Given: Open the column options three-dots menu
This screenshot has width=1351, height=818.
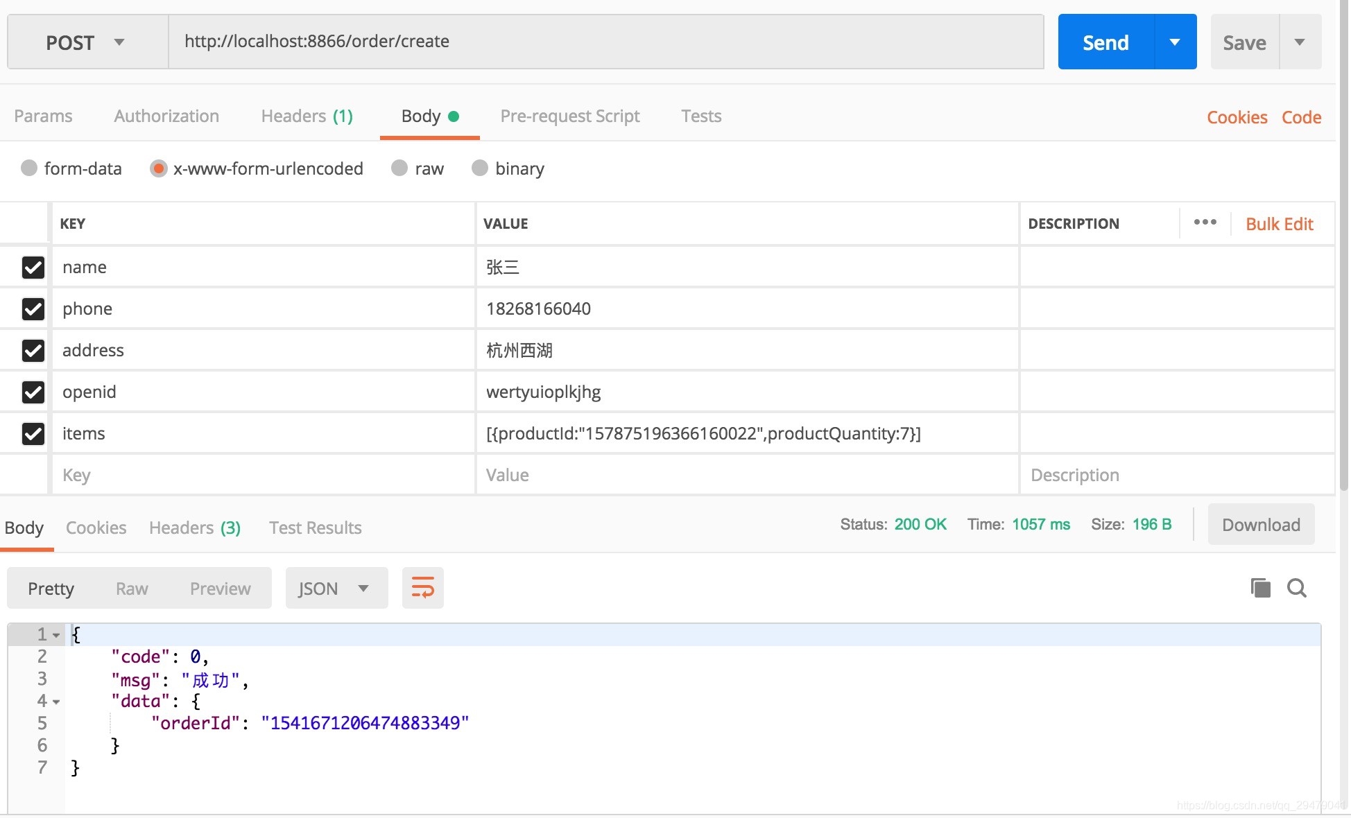Looking at the screenshot, I should 1205,223.
